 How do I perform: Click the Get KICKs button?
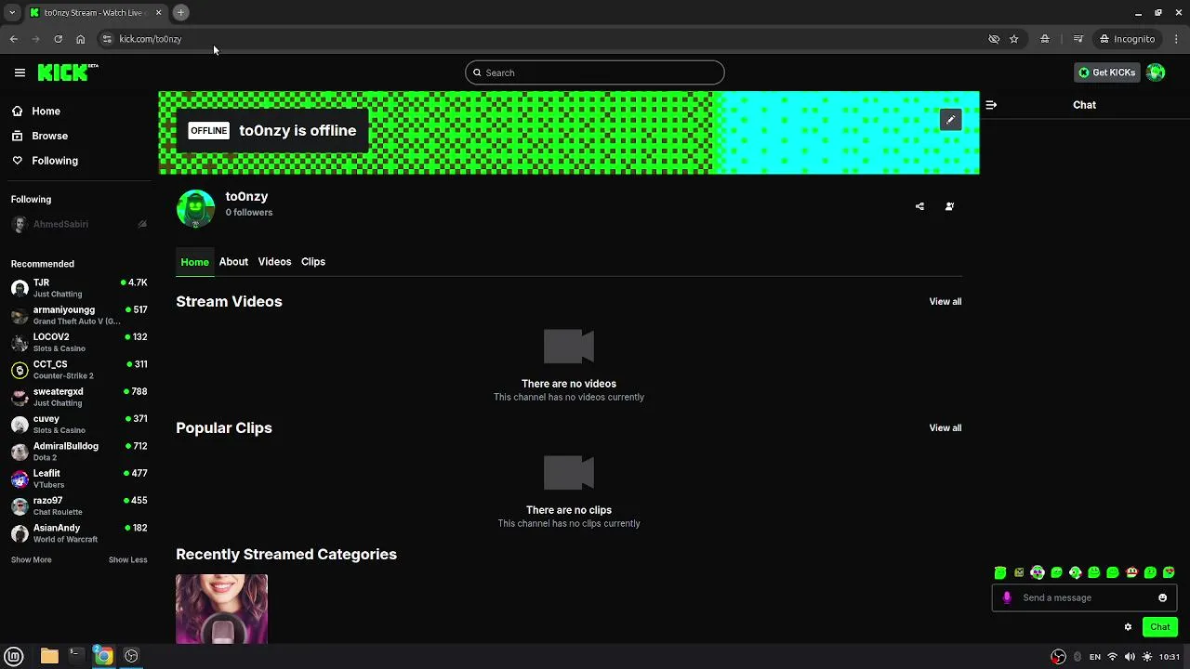click(1106, 72)
